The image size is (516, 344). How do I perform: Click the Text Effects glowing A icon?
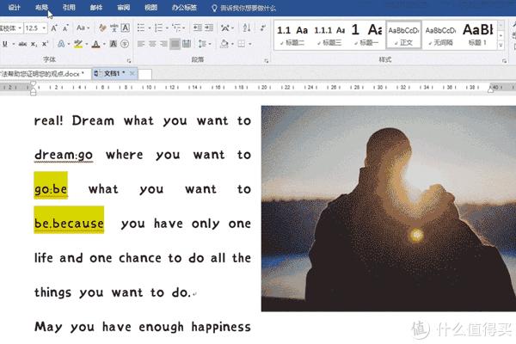(x=61, y=44)
